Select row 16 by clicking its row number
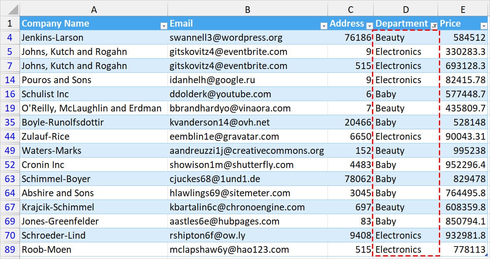The image size is (490, 259). coord(10,94)
